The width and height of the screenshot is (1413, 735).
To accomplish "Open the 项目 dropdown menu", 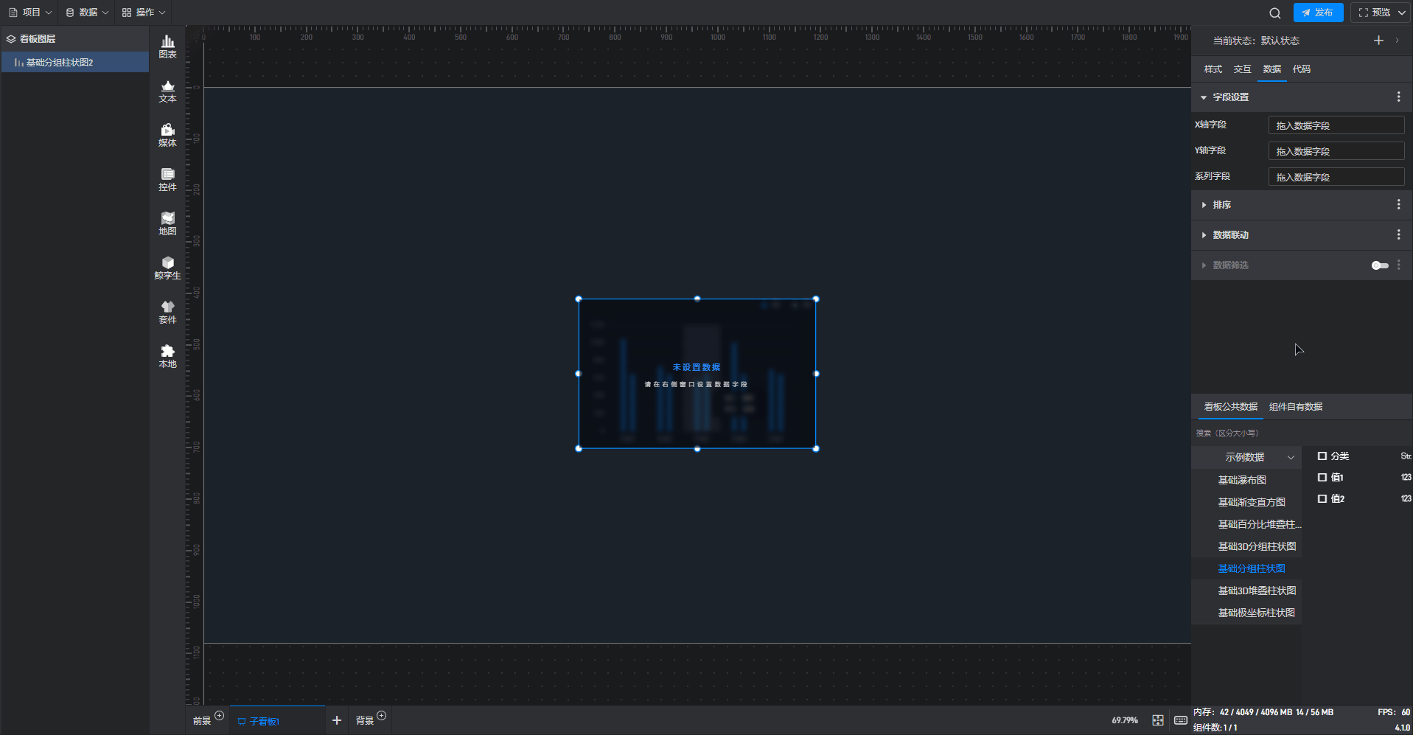I will click(x=30, y=13).
